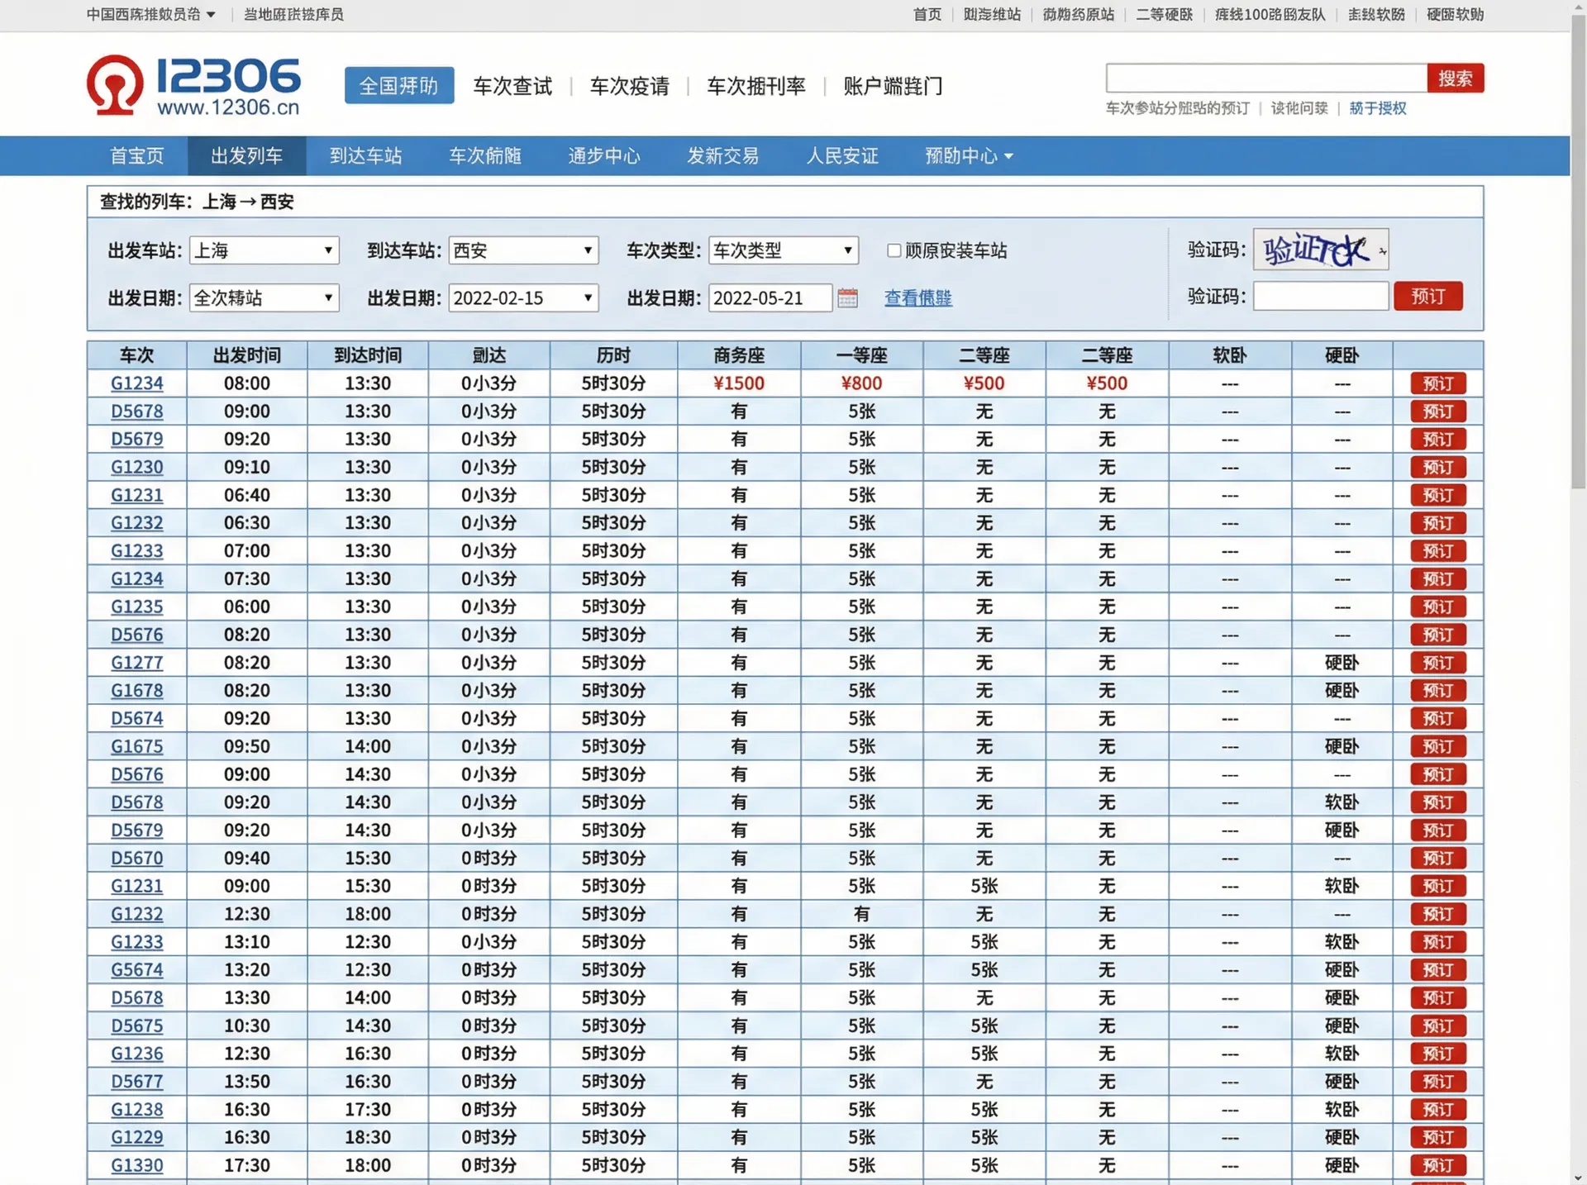Click the red 预订 button beside the captcha input
The width and height of the screenshot is (1587, 1185).
point(1427,297)
